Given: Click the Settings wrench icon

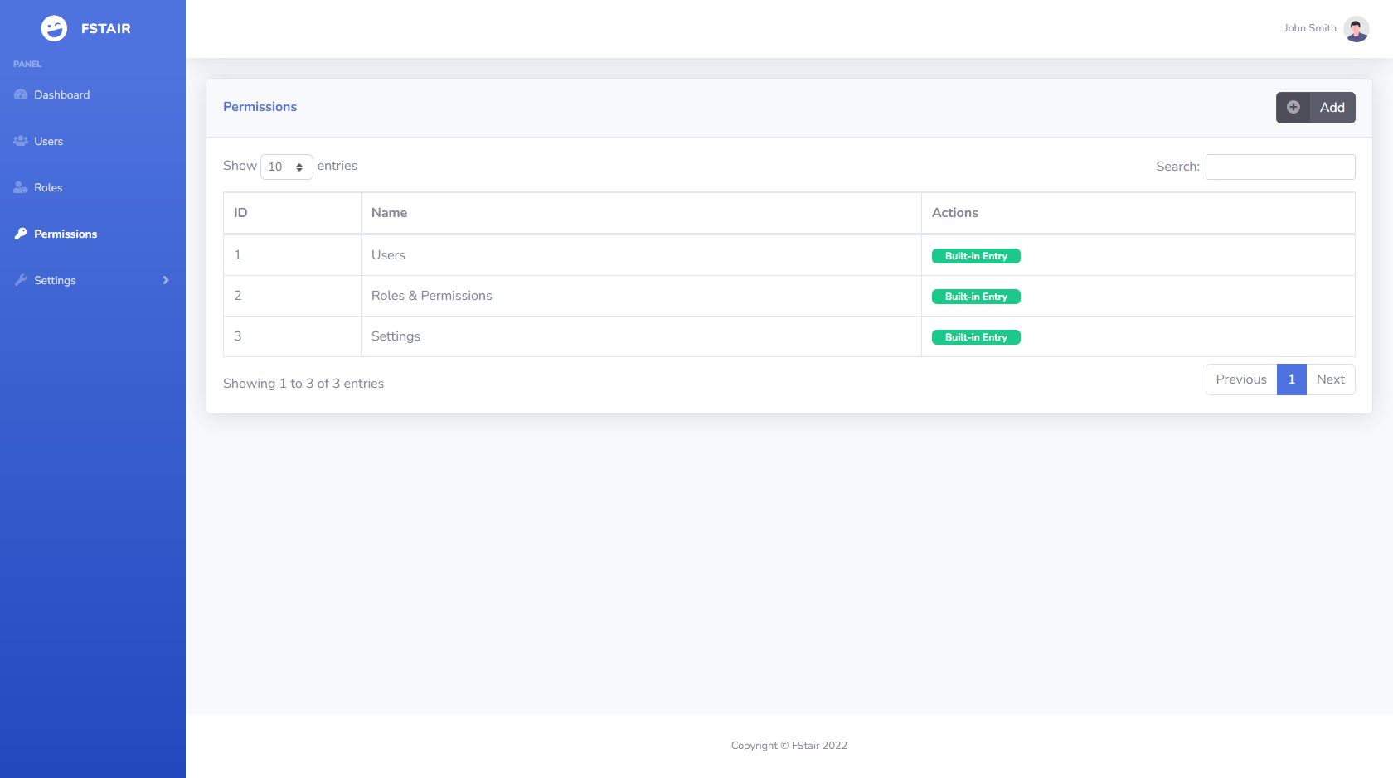Looking at the screenshot, I should point(21,281).
